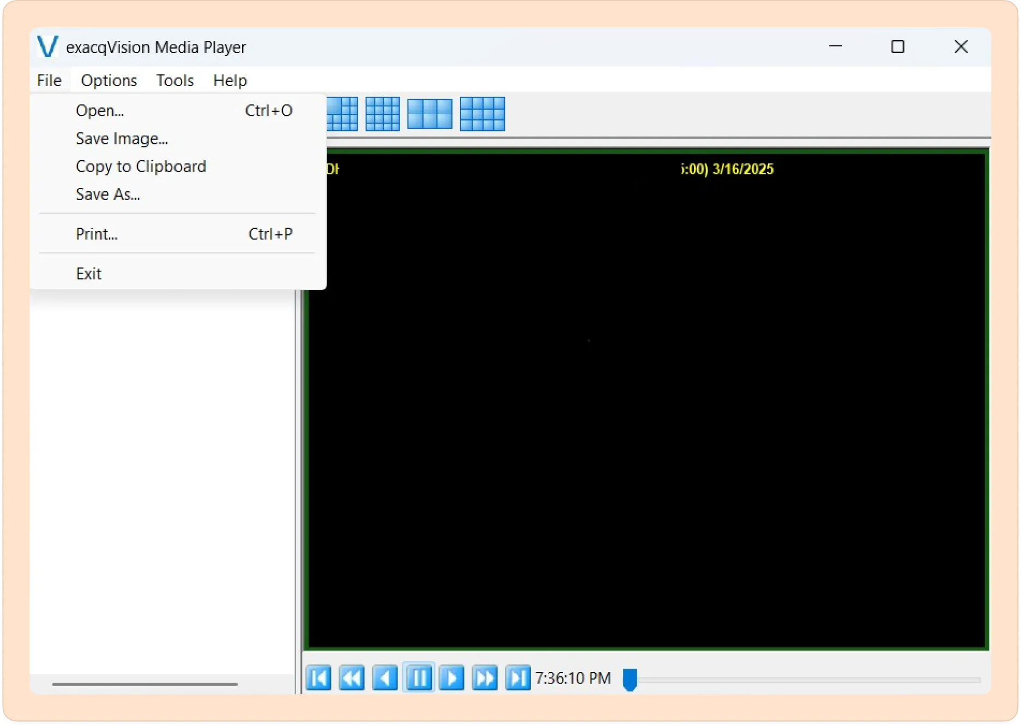Click the black video display panel
The image size is (1021, 727).
pyautogui.click(x=647, y=401)
